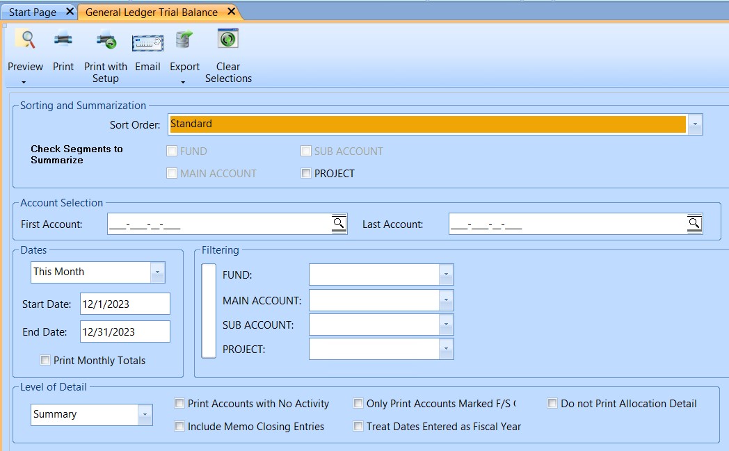Image resolution: width=729 pixels, height=451 pixels.
Task: Enable the PROJECT summarize checkbox
Action: tap(306, 173)
